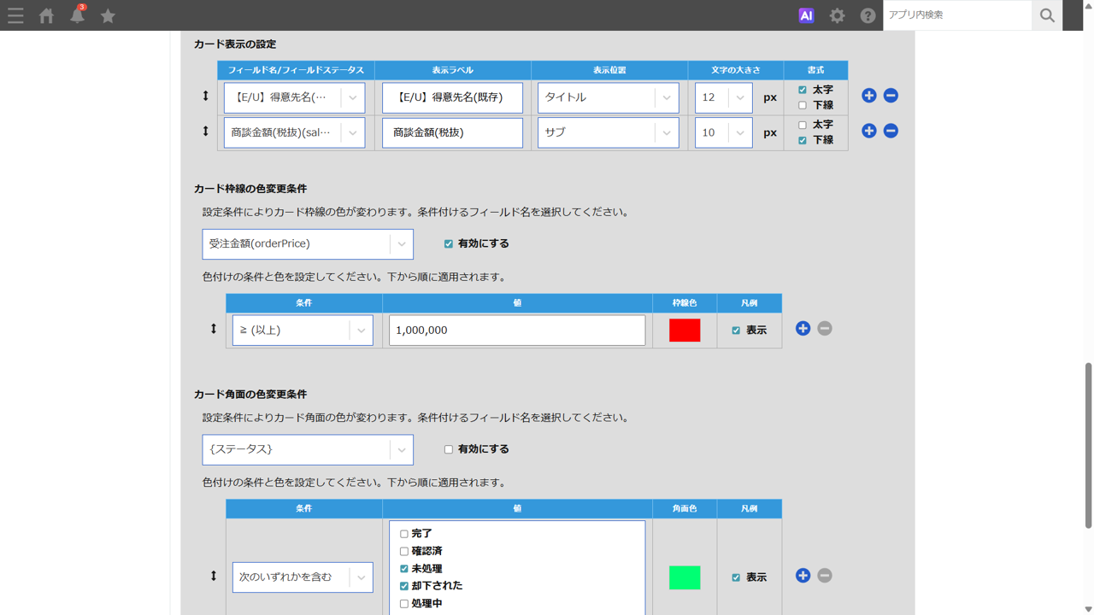
Task: Grab reorder handle of 次のいずれかを含む row
Action: pos(214,576)
